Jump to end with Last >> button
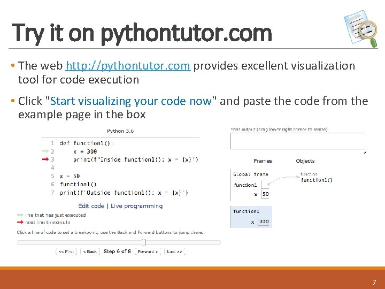 coord(174,252)
